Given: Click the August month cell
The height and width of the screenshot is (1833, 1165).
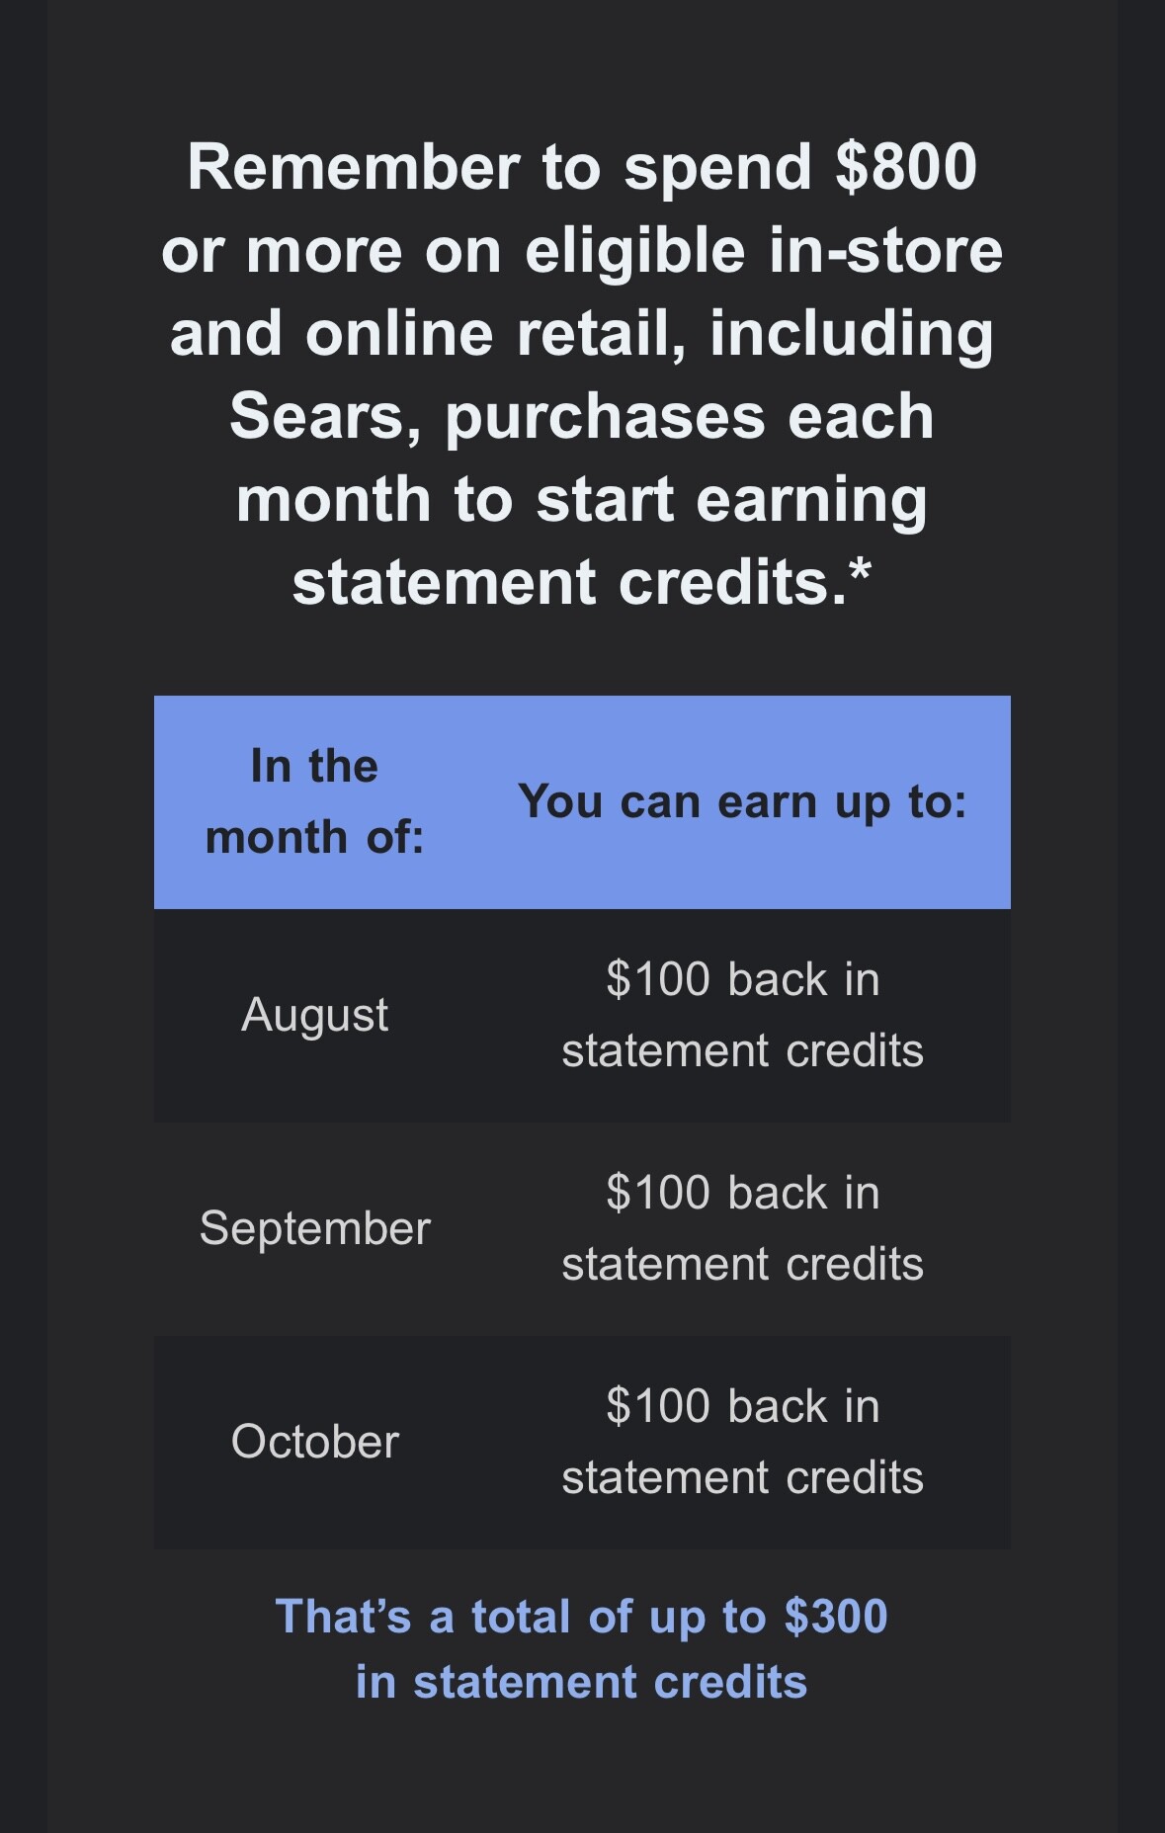Looking at the screenshot, I should tap(314, 1016).
